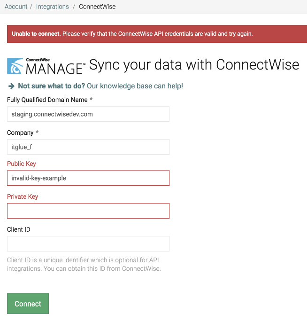Click the Company input containing itglue_f
The width and height of the screenshot is (307, 322).
point(88,147)
